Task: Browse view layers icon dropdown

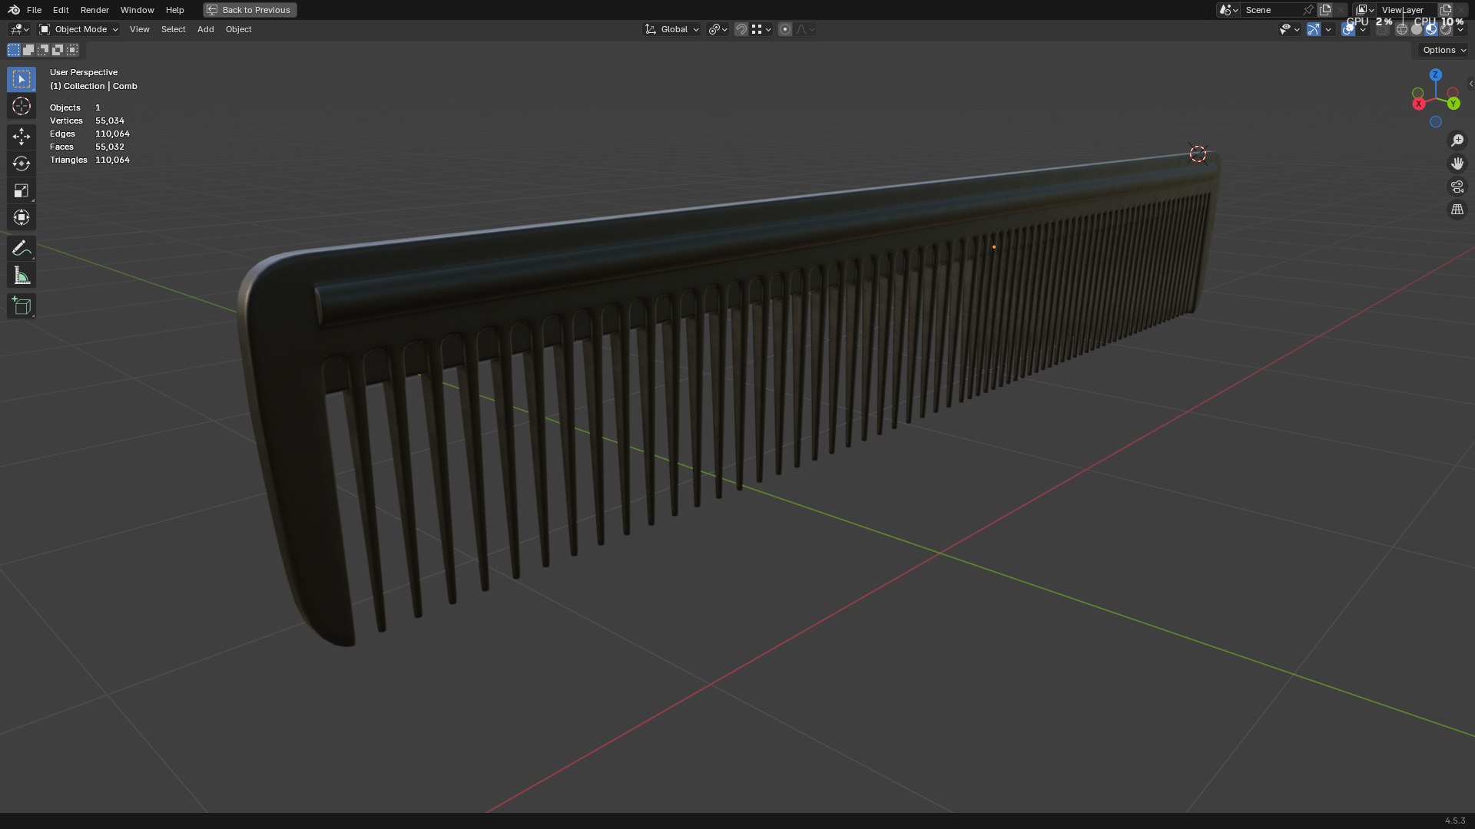Action: pyautogui.click(x=1364, y=10)
